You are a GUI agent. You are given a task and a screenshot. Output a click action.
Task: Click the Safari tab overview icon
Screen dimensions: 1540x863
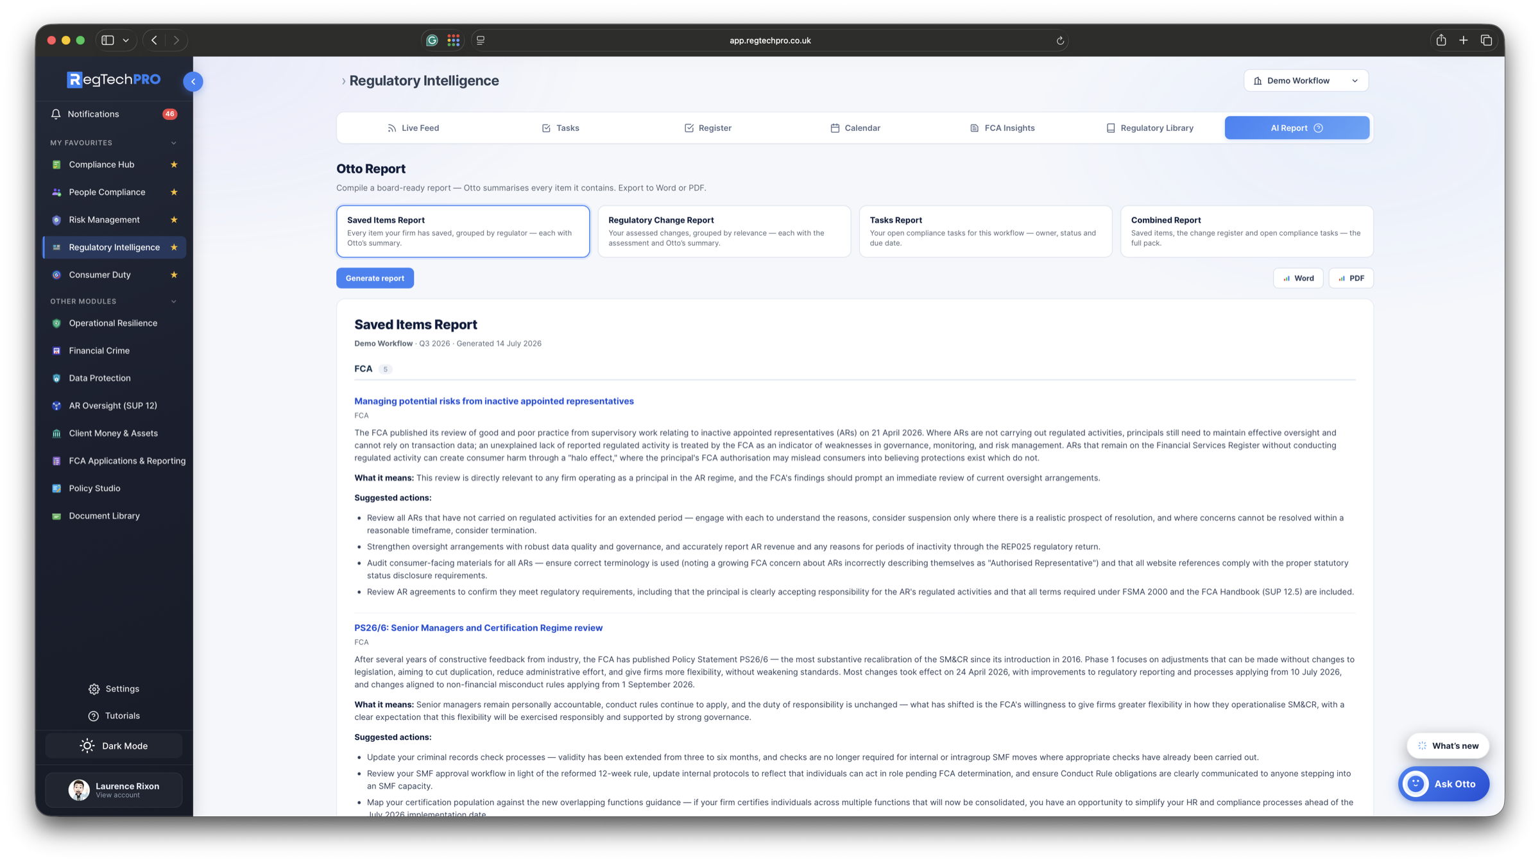pos(1486,40)
